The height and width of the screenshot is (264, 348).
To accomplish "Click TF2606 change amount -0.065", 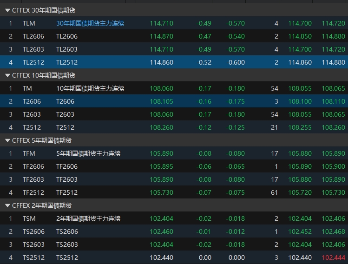I will click(x=235, y=166).
